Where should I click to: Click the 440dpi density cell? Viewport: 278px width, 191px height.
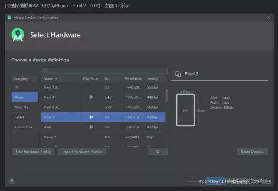click(153, 97)
